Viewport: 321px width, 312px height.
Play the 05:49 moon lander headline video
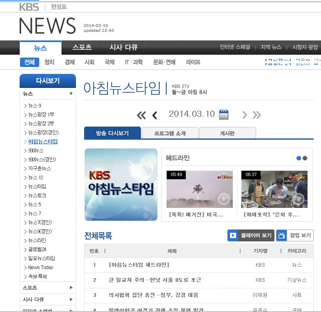coord(199,189)
